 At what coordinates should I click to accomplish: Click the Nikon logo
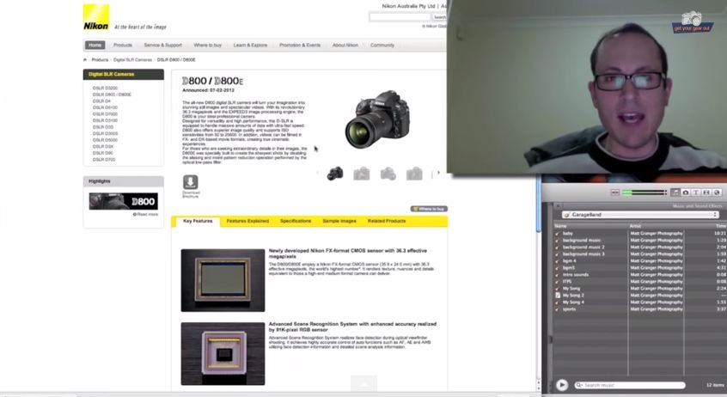95,17
